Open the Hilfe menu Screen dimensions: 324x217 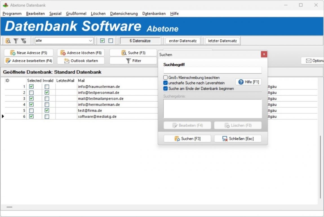pyautogui.click(x=174, y=14)
